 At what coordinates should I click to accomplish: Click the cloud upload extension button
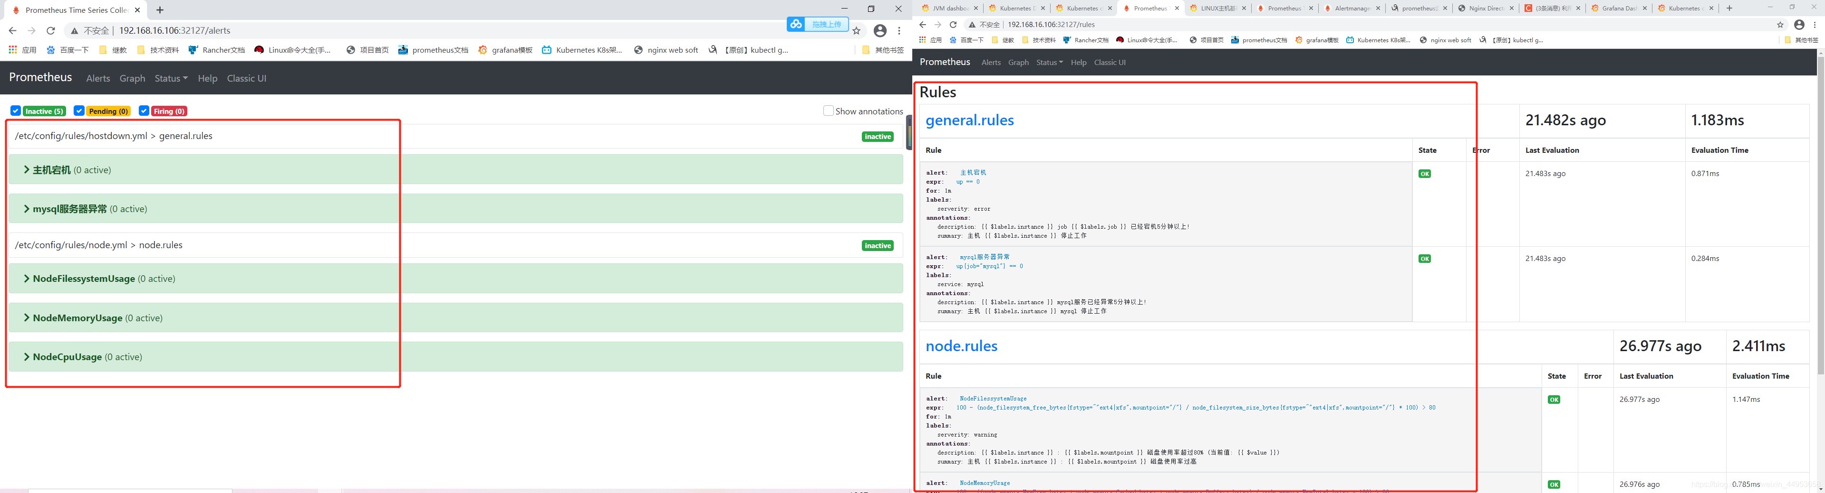[x=817, y=24]
